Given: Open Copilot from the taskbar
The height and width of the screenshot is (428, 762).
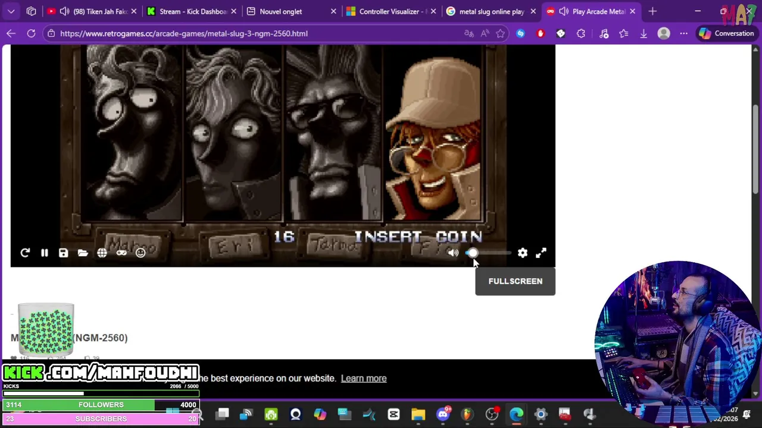Looking at the screenshot, I should (x=320, y=414).
